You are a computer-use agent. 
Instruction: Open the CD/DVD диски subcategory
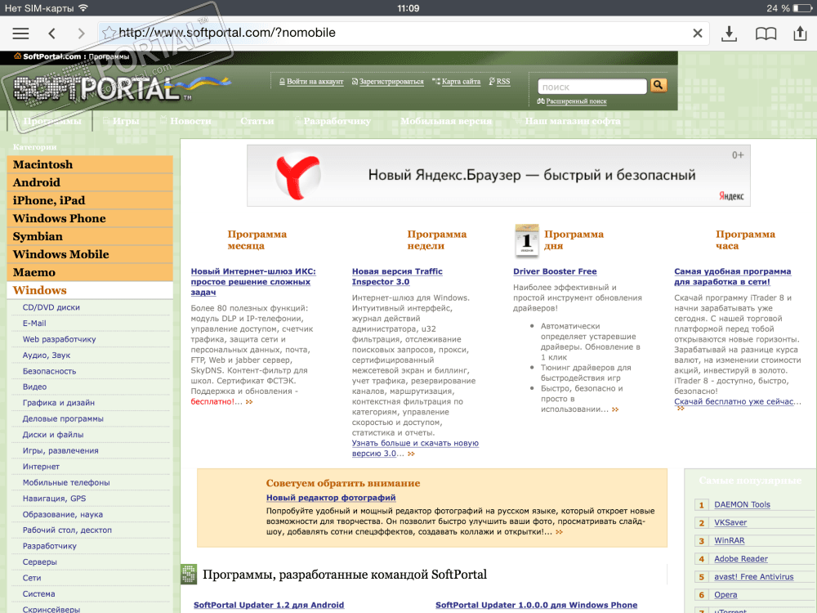point(51,307)
